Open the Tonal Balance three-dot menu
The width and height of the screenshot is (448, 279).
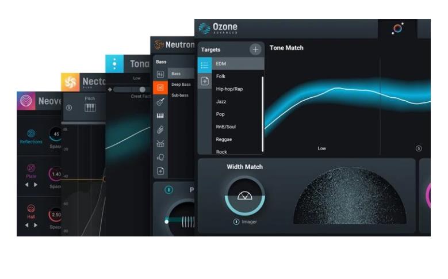(114, 64)
